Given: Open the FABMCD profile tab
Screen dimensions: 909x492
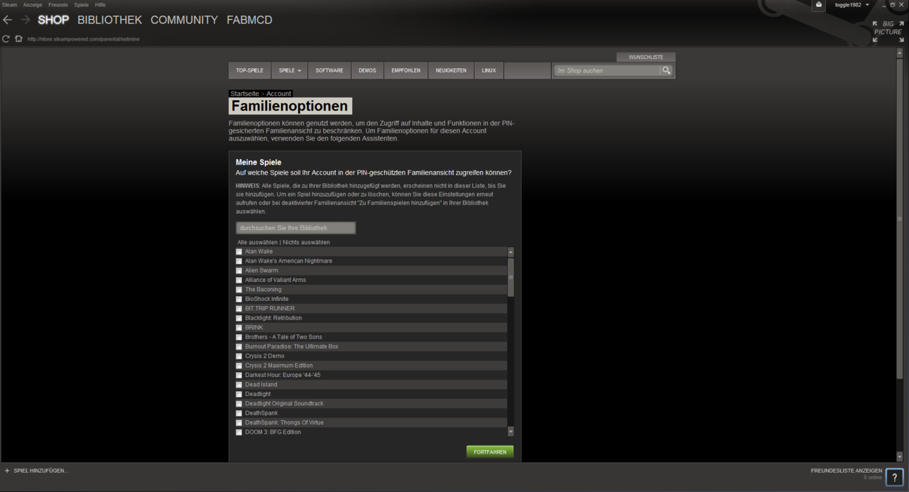Looking at the screenshot, I should [249, 20].
